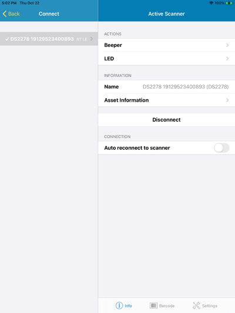Tap the checkmark beside DS2278 scanner
The height and width of the screenshot is (313, 235).
(7, 39)
